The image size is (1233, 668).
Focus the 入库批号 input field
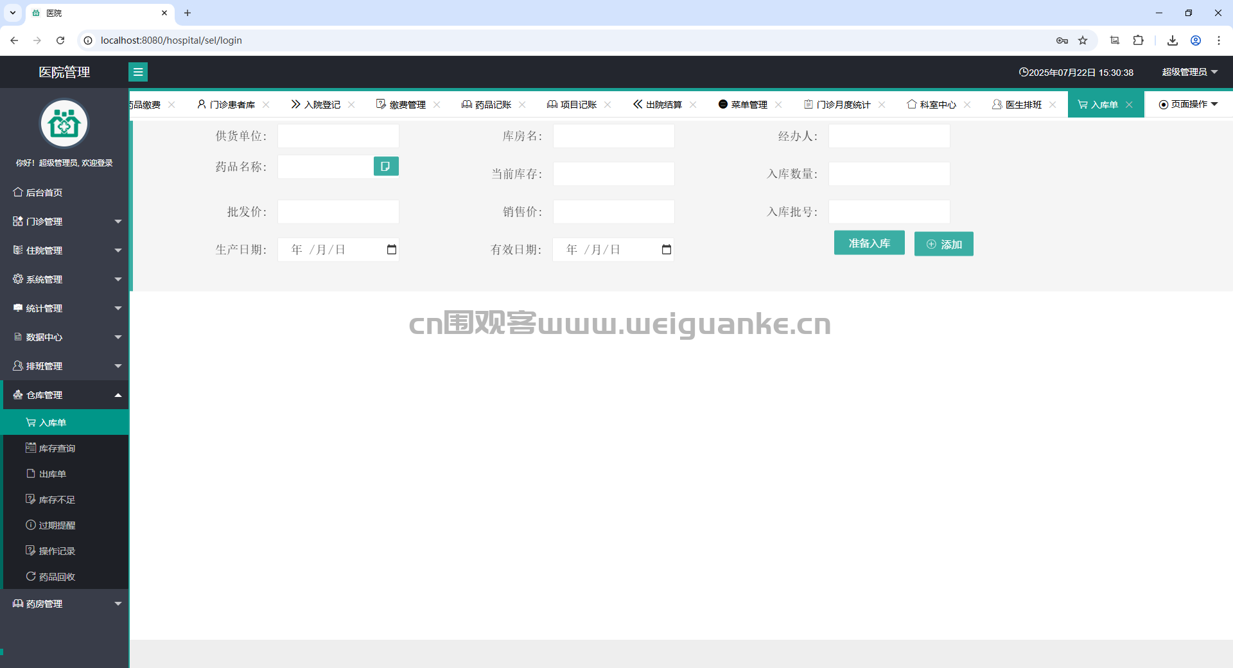click(x=889, y=212)
